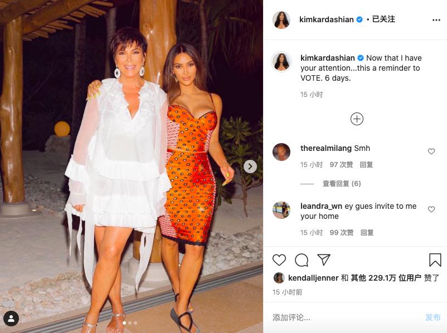View the 其他 229.1万 位用户 likes list
447x333 pixels.
tap(386, 278)
